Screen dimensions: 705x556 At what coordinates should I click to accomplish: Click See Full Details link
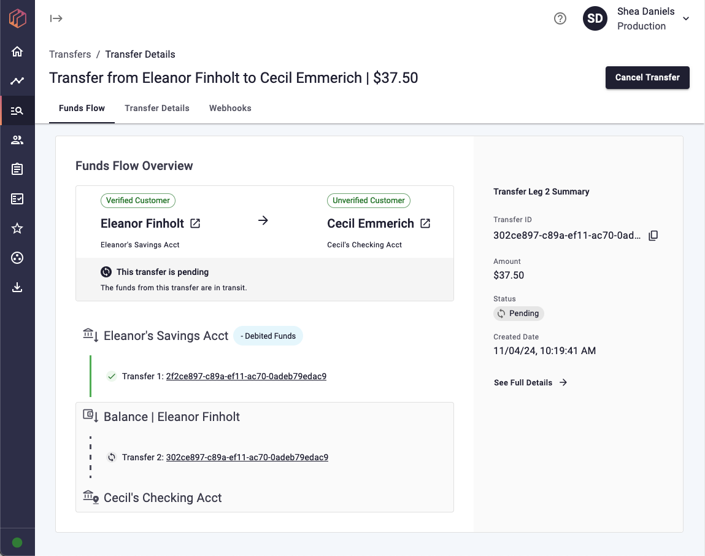[x=531, y=382]
